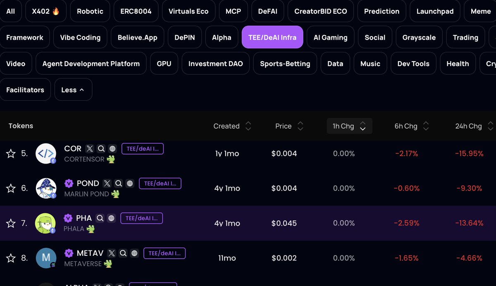Favorite COR with the star icon
This screenshot has height=286, width=496.
(x=11, y=154)
